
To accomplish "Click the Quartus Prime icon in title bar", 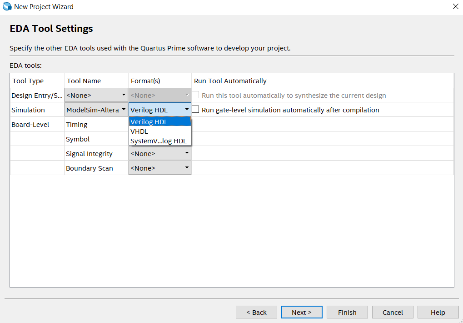I will click(7, 7).
